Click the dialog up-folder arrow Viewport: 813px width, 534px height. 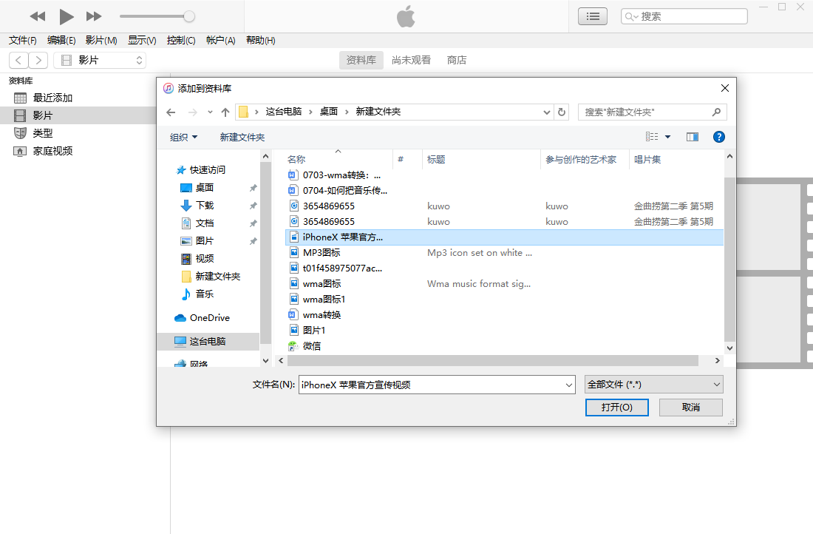225,112
